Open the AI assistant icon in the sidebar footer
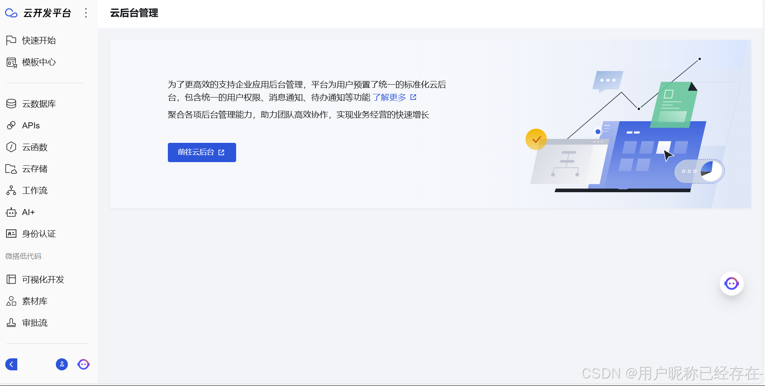This screenshot has height=386, width=765. tap(84, 364)
